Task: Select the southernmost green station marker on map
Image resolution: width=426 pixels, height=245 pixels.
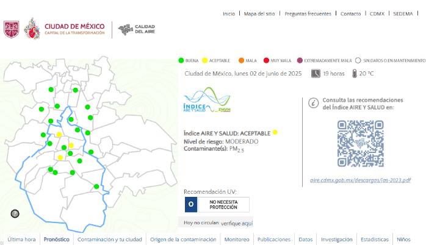Action: coord(96,186)
